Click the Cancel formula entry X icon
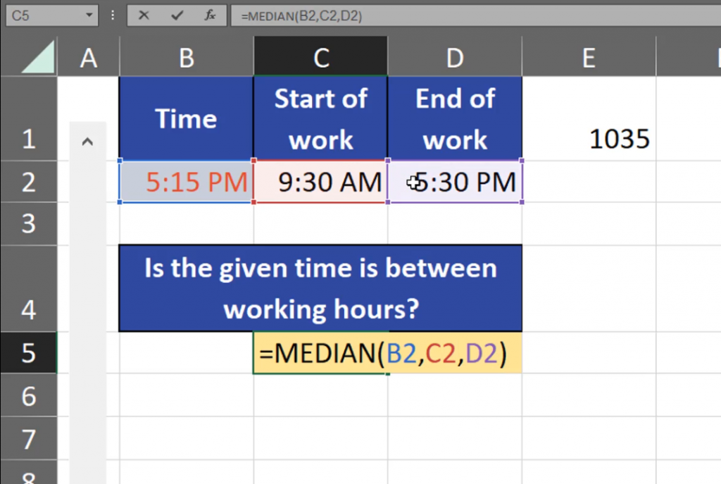Image resolution: width=721 pixels, height=484 pixels. coord(144,15)
